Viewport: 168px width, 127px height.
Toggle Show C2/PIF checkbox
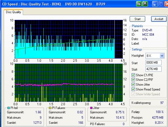tap(133, 80)
